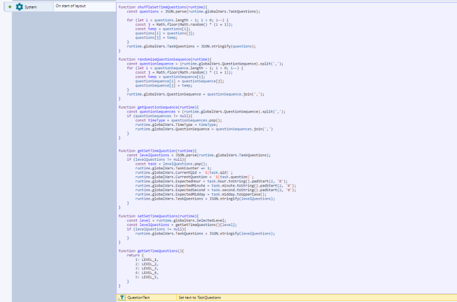The width and height of the screenshot is (457, 302).
Task: Click the 'questions[i] = questions[j];' line
Action: pos(165,33)
